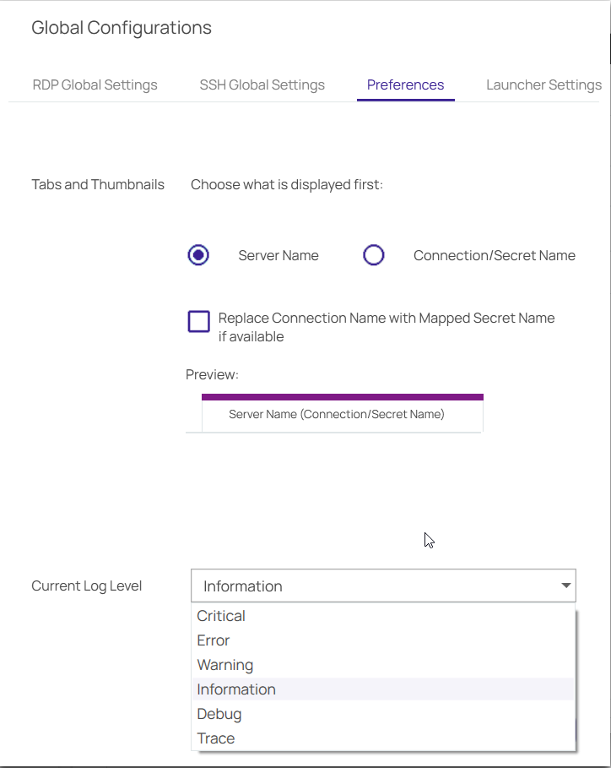The height and width of the screenshot is (768, 611).
Task: Set log level to Warning
Action: click(x=225, y=665)
